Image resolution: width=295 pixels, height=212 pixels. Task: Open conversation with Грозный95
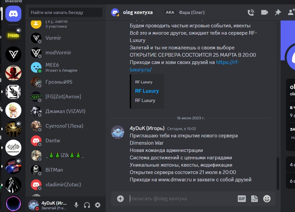coord(66,82)
